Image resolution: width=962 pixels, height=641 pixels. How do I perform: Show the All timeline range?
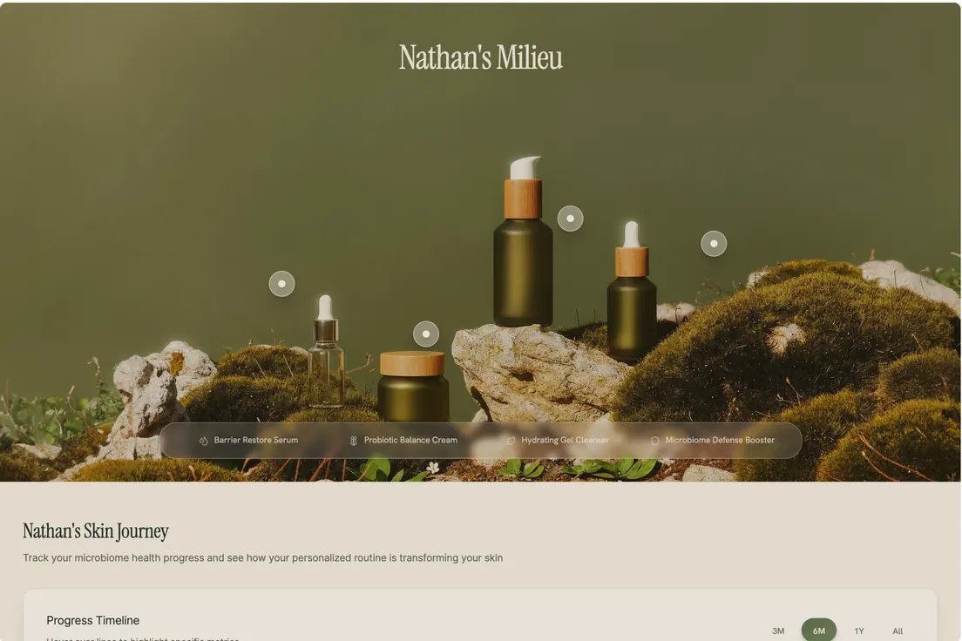coord(898,631)
